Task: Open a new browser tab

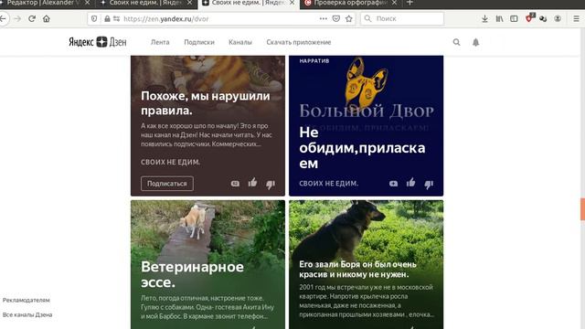Action: (x=409, y=3)
